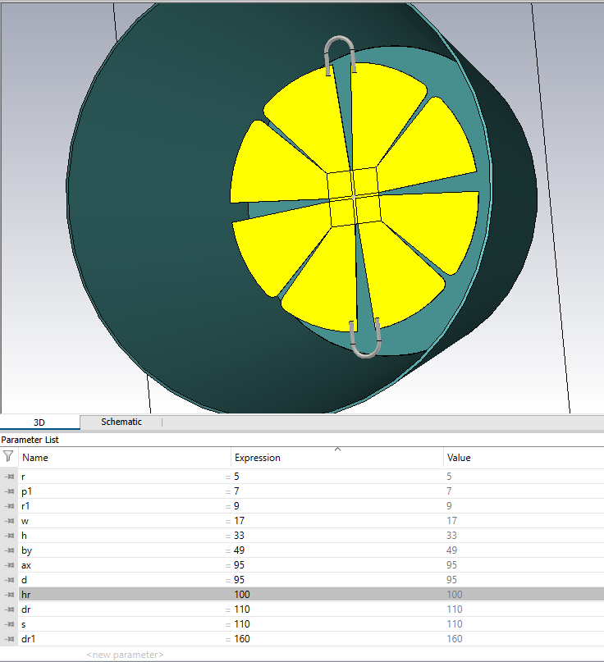This screenshot has width=604, height=662.
Task: Edit expression 49 of parameter by
Action: pyautogui.click(x=239, y=550)
